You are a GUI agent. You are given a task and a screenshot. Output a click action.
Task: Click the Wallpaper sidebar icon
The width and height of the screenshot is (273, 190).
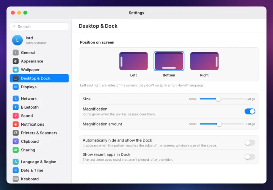point(16,70)
